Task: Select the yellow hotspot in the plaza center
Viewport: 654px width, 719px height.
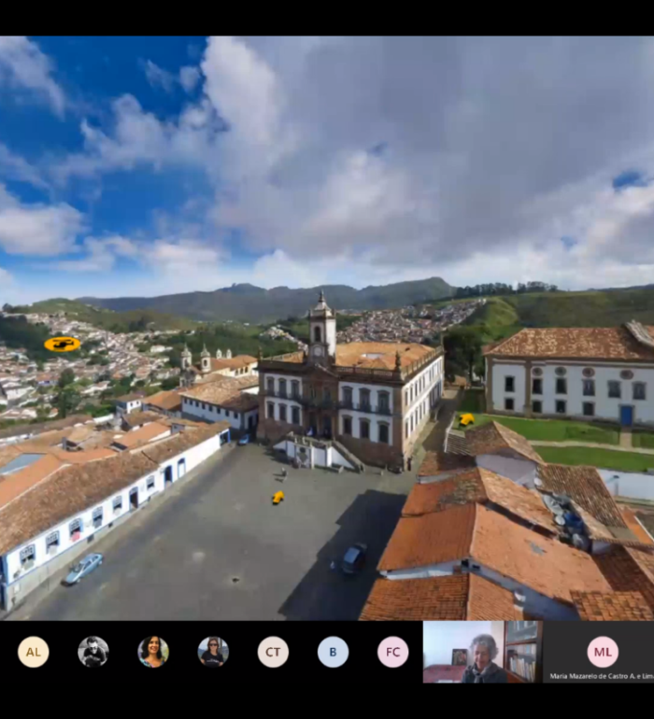Action: [x=277, y=497]
